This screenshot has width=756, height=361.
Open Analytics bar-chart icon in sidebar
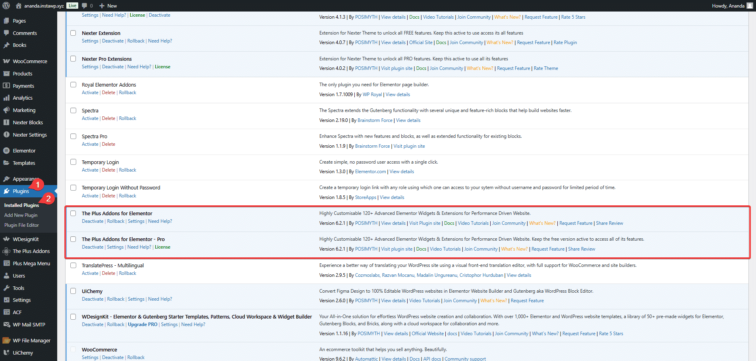6,98
